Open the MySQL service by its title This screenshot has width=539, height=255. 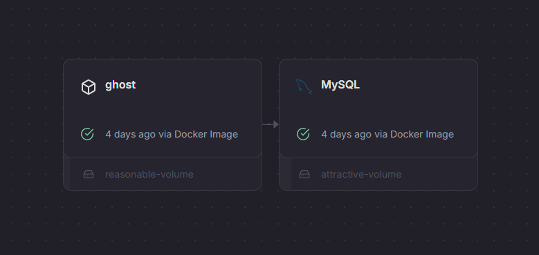pos(340,85)
